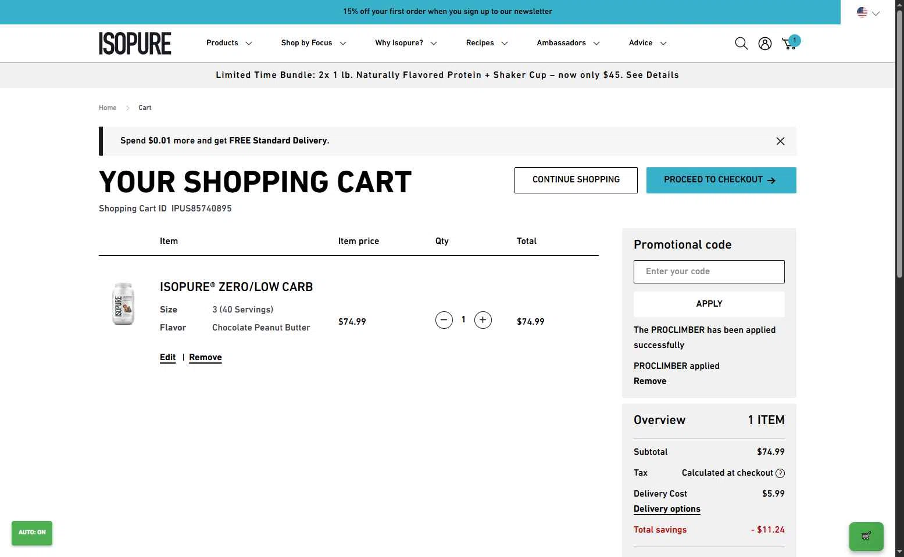Open the account profile icon
Viewport: 904px width, 557px height.
click(765, 44)
